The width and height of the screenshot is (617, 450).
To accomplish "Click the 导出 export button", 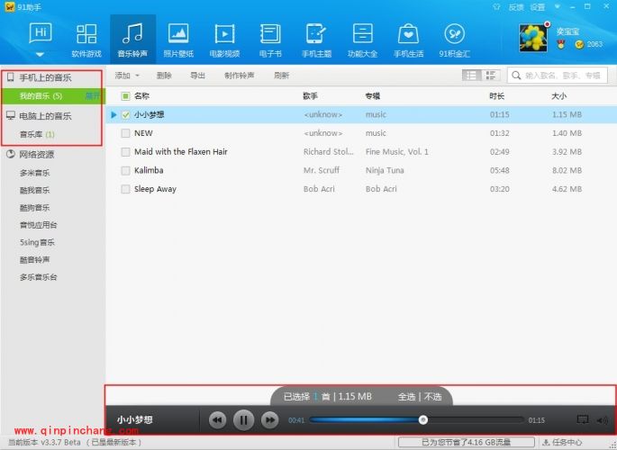I will 197,76.
